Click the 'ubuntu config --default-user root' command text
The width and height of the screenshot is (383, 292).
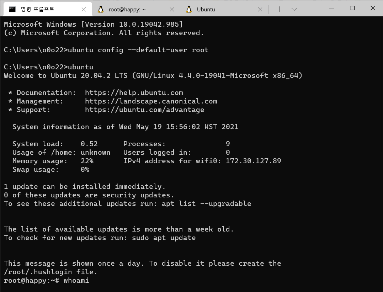click(138, 50)
